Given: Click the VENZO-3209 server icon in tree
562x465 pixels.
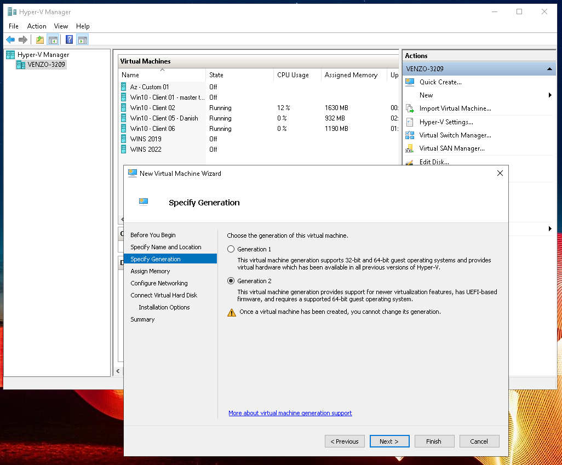Looking at the screenshot, I should click(21, 65).
